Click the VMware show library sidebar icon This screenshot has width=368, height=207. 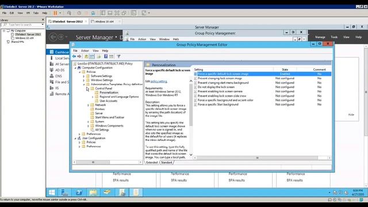pos(103,13)
